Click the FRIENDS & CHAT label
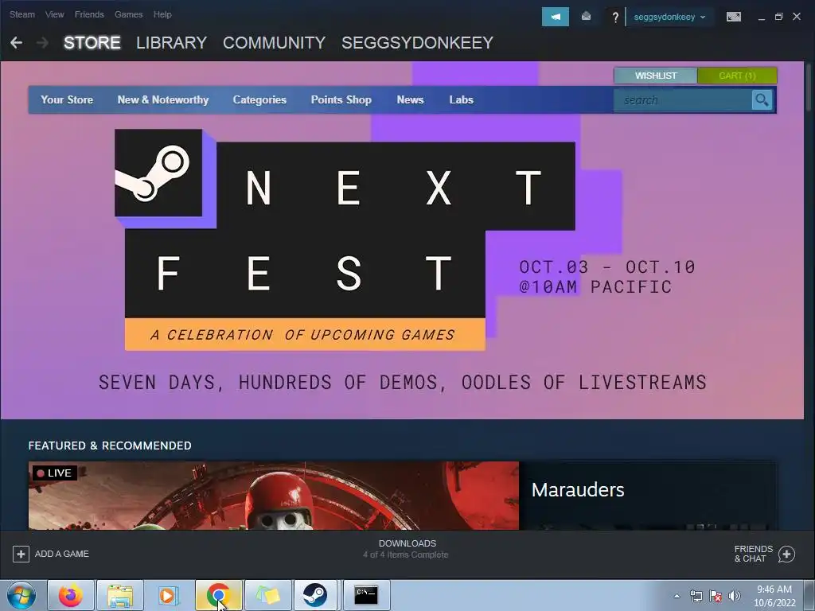815x611 pixels. [x=753, y=554]
